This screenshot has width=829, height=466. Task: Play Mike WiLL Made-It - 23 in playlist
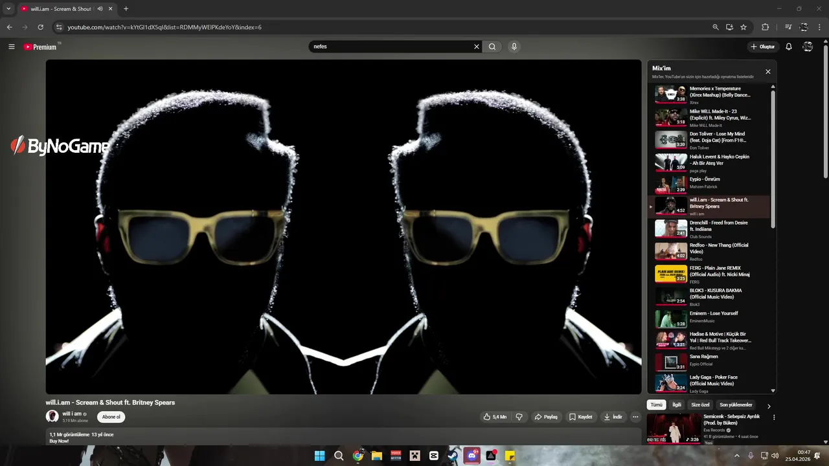(709, 117)
